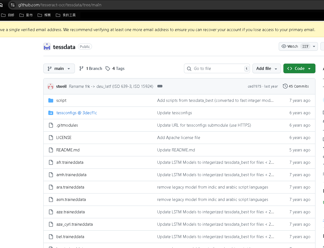Open the ced7875 commit hash link

(x=254, y=86)
